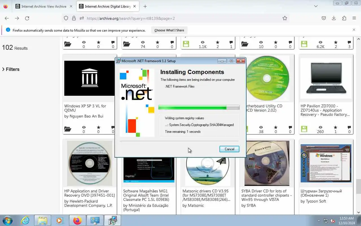
Task: Go back in Firefox history
Action: click(7, 18)
